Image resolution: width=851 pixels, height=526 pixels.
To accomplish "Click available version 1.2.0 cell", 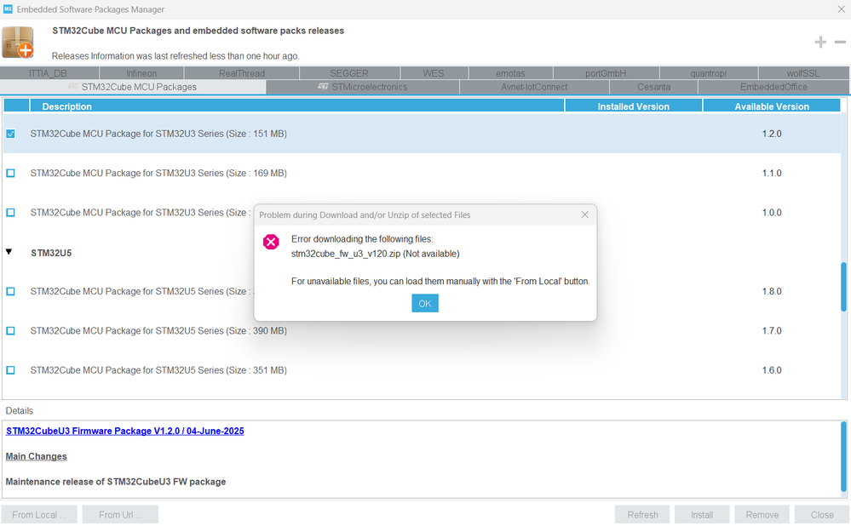I will 772,134.
